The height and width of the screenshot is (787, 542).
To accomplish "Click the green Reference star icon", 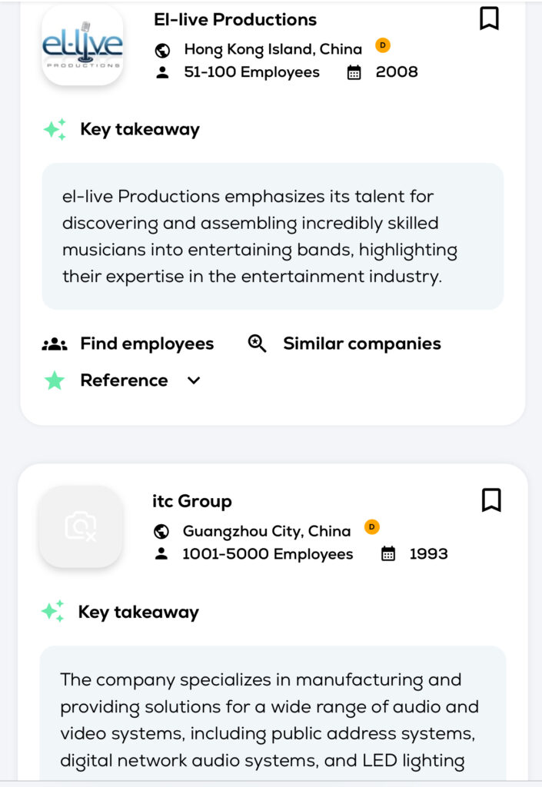I will tap(55, 380).
